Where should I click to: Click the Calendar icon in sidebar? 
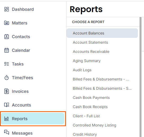7,50
